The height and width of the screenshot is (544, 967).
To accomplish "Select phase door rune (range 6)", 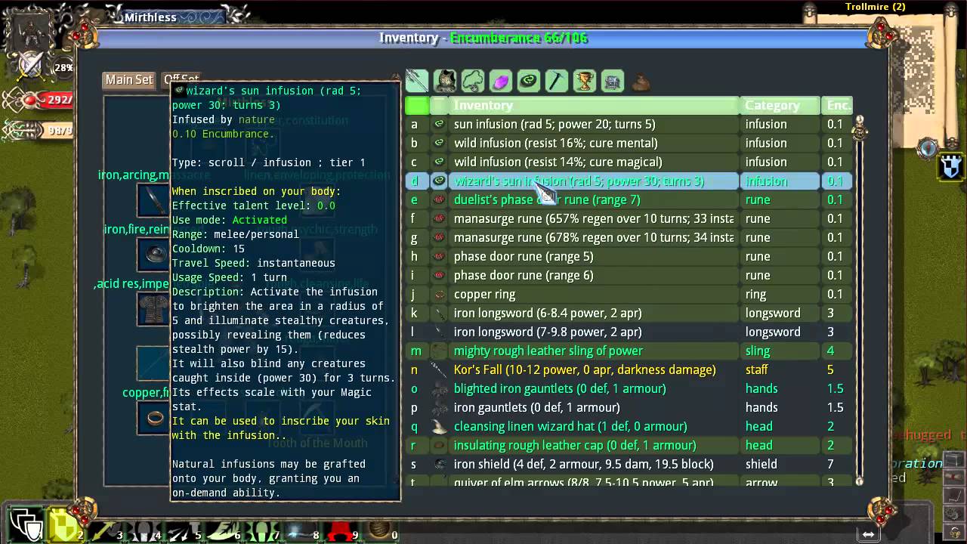I will 629,275.
